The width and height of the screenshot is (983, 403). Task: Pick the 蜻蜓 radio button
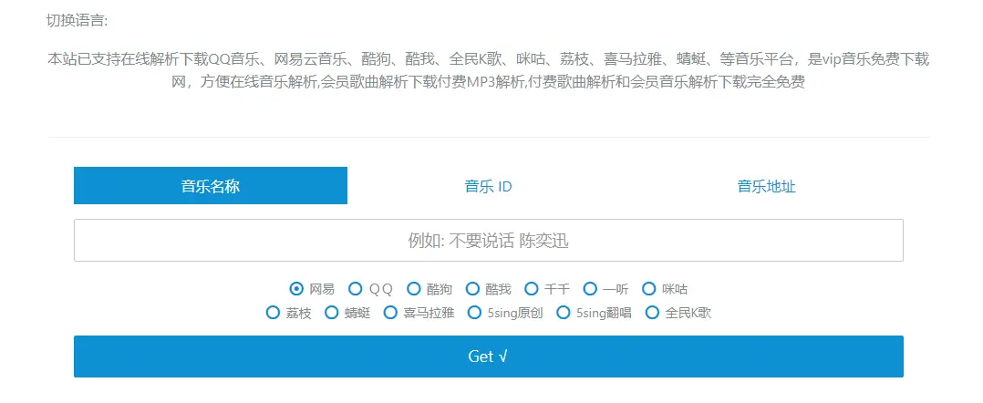click(x=332, y=312)
